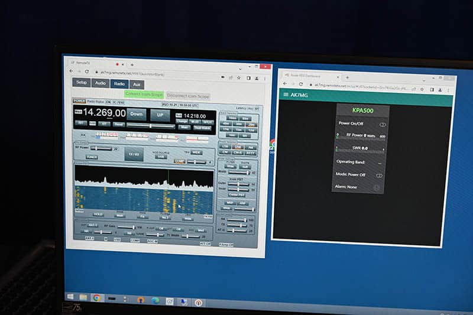473x315 pixels.
Task: Open new tab in AK7MG dashboard window
Action: (347, 77)
